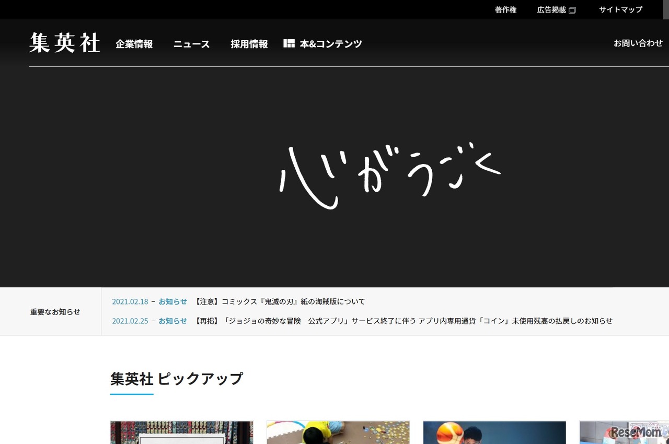Open the 著作権 page
This screenshot has width=669, height=444.
click(x=504, y=9)
